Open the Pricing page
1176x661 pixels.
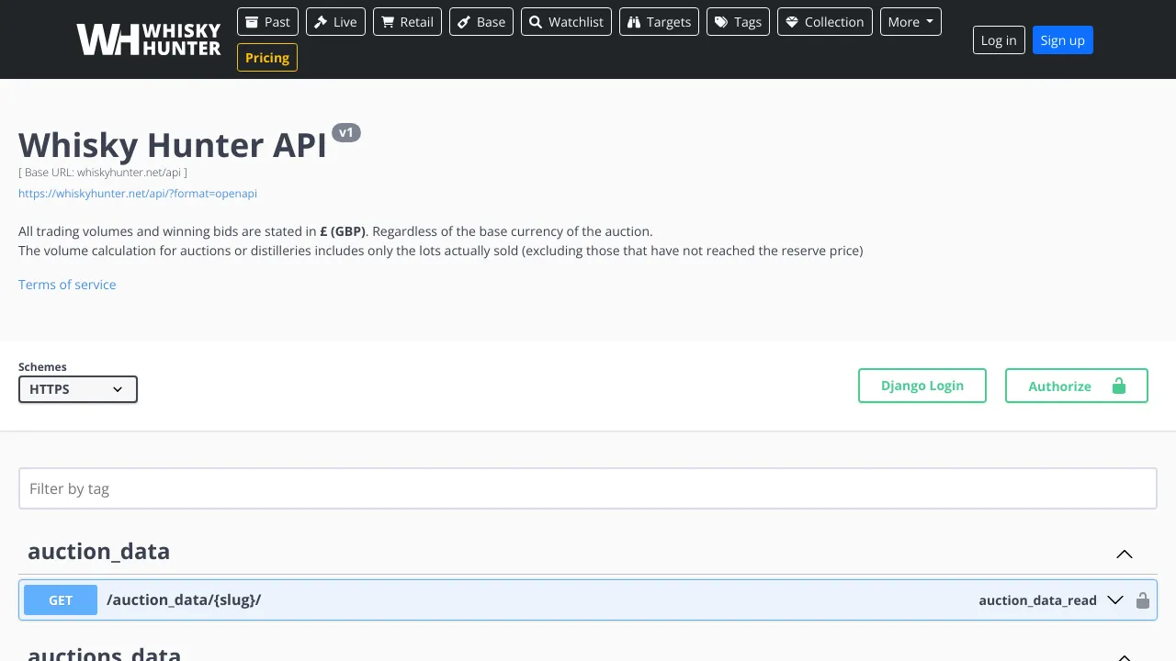click(x=267, y=58)
